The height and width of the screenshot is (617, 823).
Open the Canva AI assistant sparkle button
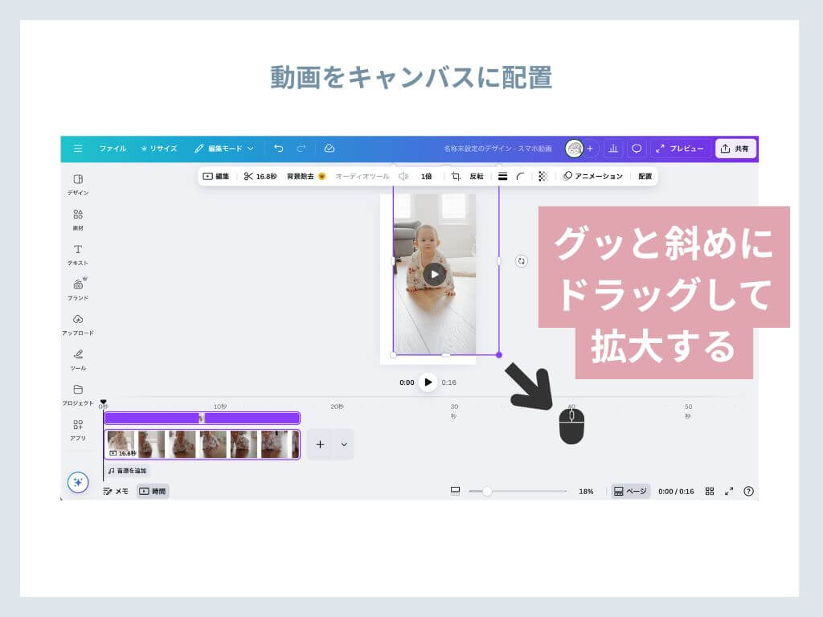[78, 482]
